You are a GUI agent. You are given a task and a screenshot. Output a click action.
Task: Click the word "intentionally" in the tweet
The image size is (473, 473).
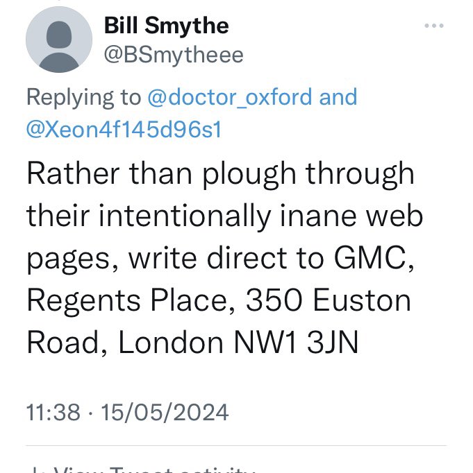[x=185, y=216]
